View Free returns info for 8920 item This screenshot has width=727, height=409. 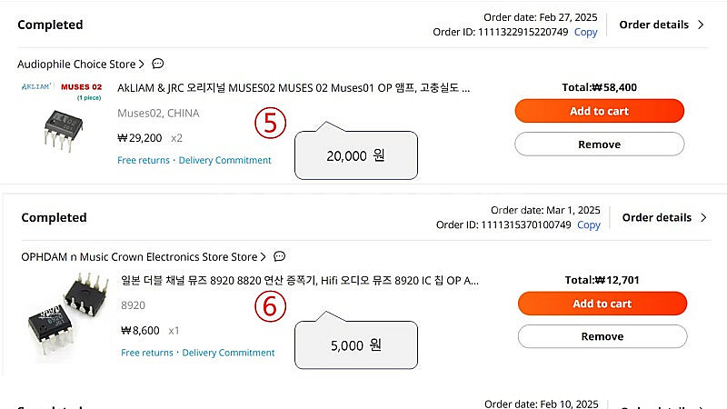pyautogui.click(x=147, y=353)
